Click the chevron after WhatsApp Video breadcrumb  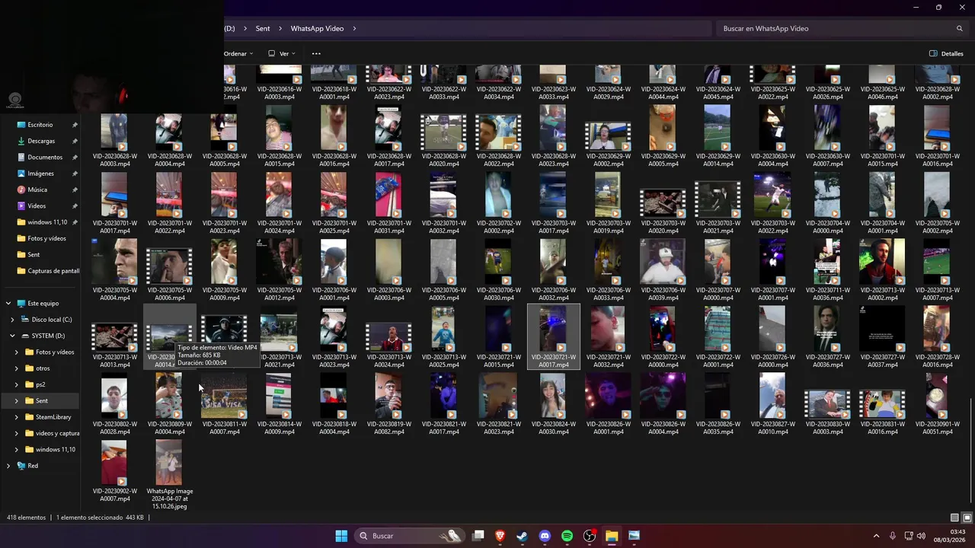click(x=354, y=28)
